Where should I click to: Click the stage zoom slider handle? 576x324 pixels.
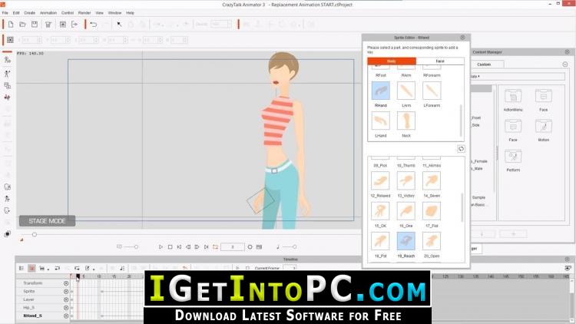(34, 234)
